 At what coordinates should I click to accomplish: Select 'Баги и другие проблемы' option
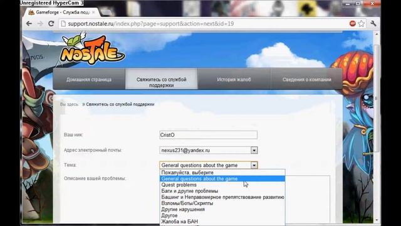pyautogui.click(x=222, y=191)
